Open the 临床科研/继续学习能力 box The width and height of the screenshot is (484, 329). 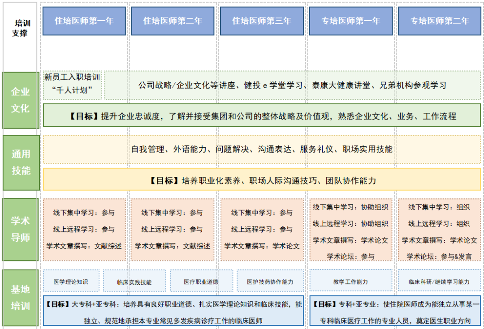click(x=439, y=282)
